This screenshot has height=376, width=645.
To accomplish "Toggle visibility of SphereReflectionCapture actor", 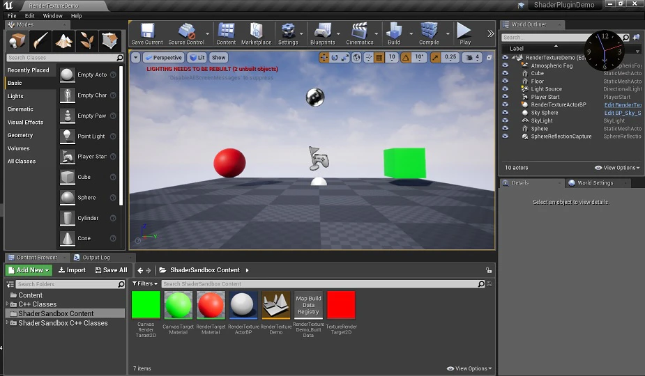I will coord(505,136).
